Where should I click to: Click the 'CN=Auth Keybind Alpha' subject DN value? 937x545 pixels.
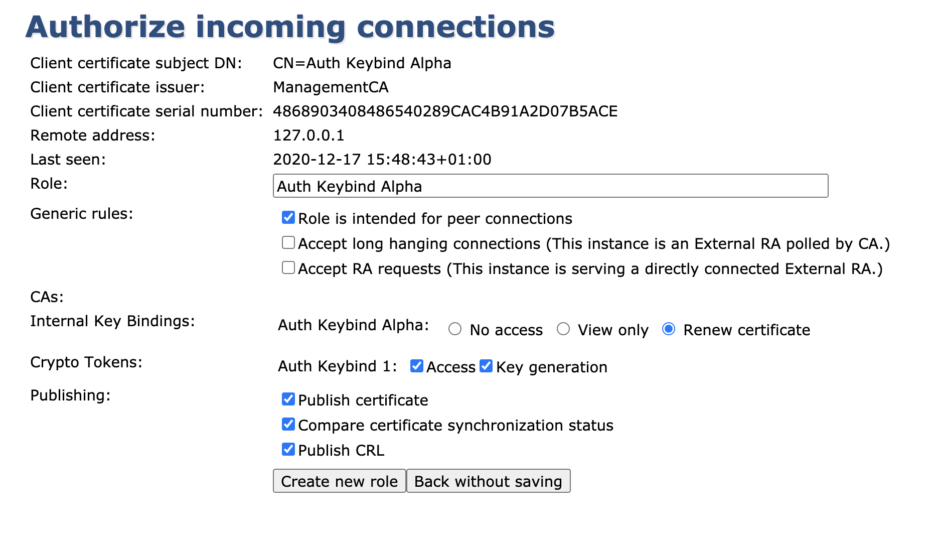[362, 63]
